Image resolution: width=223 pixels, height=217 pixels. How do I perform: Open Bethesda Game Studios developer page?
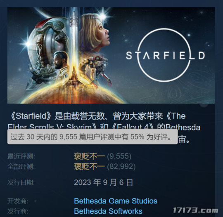coord(116,201)
